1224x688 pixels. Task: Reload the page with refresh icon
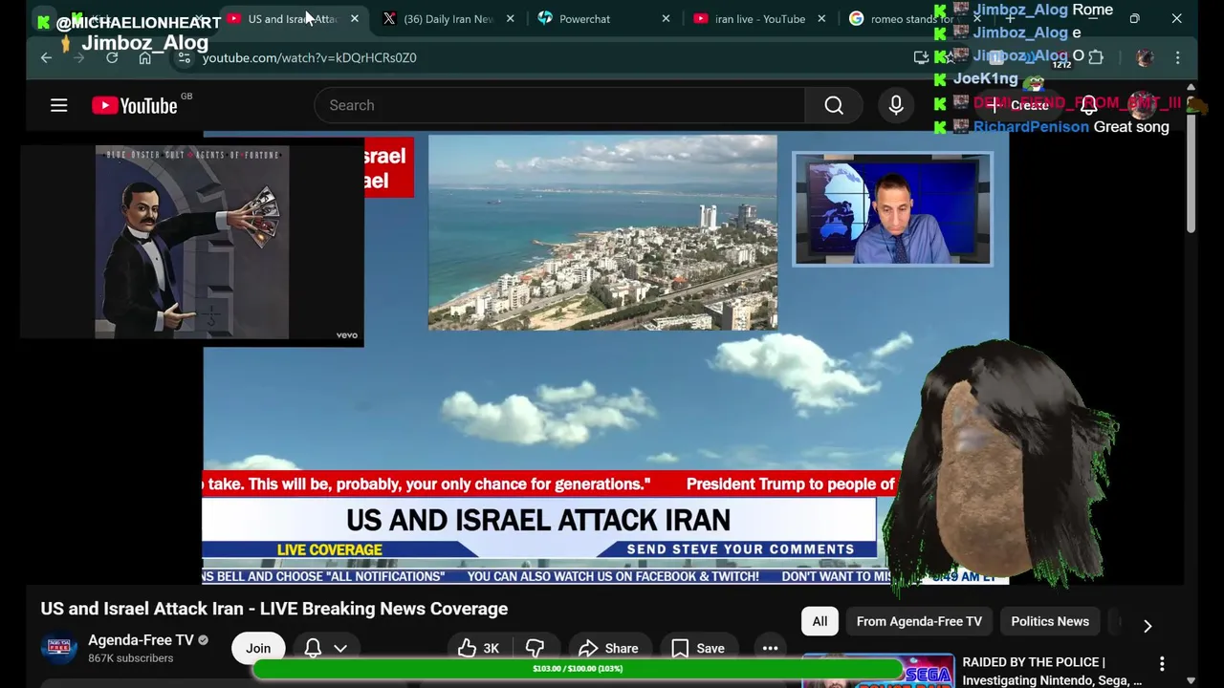click(x=112, y=57)
